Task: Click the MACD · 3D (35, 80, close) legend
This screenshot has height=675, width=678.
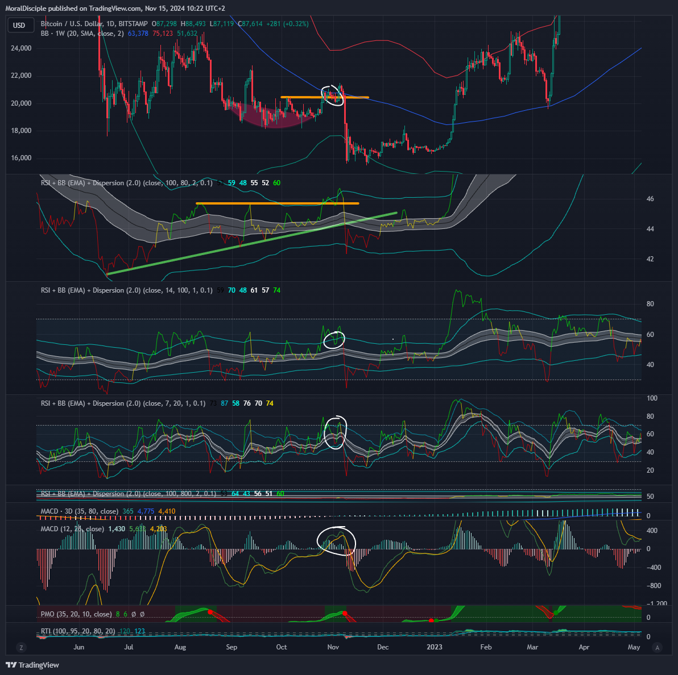Action: point(80,511)
